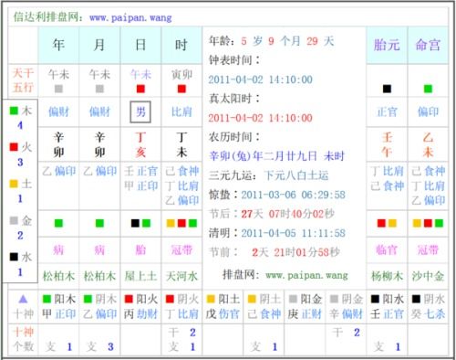
Task: Select the 月 column header
Action: pyautogui.click(x=99, y=45)
